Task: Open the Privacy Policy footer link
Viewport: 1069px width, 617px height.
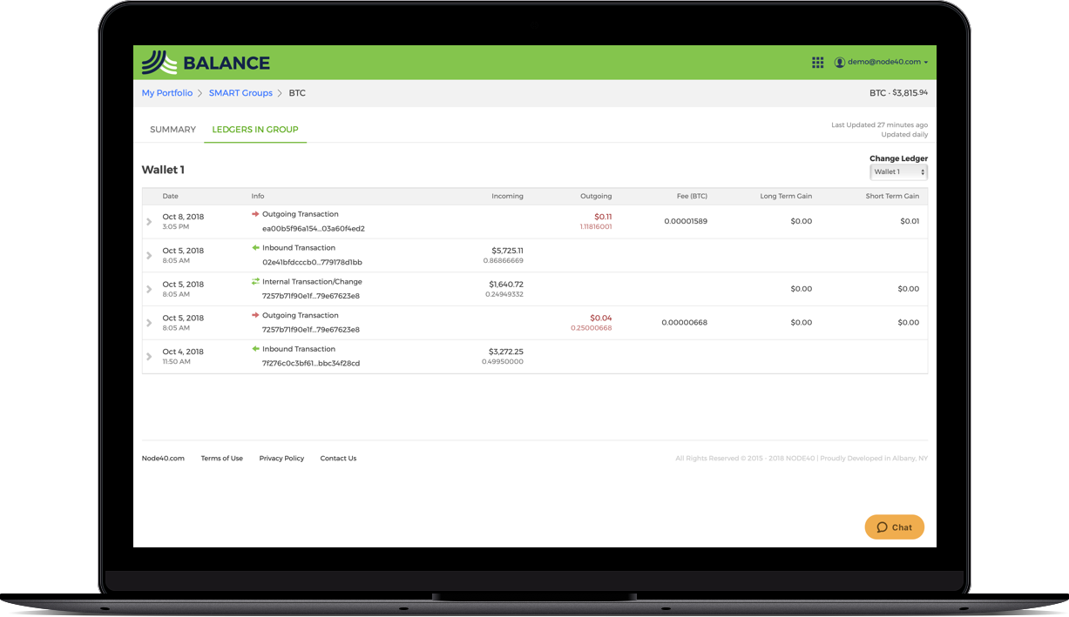Action: (281, 459)
